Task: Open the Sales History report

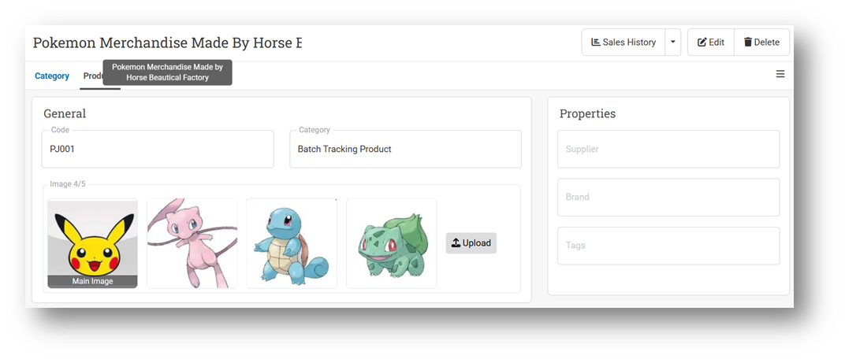Action: pyautogui.click(x=624, y=43)
